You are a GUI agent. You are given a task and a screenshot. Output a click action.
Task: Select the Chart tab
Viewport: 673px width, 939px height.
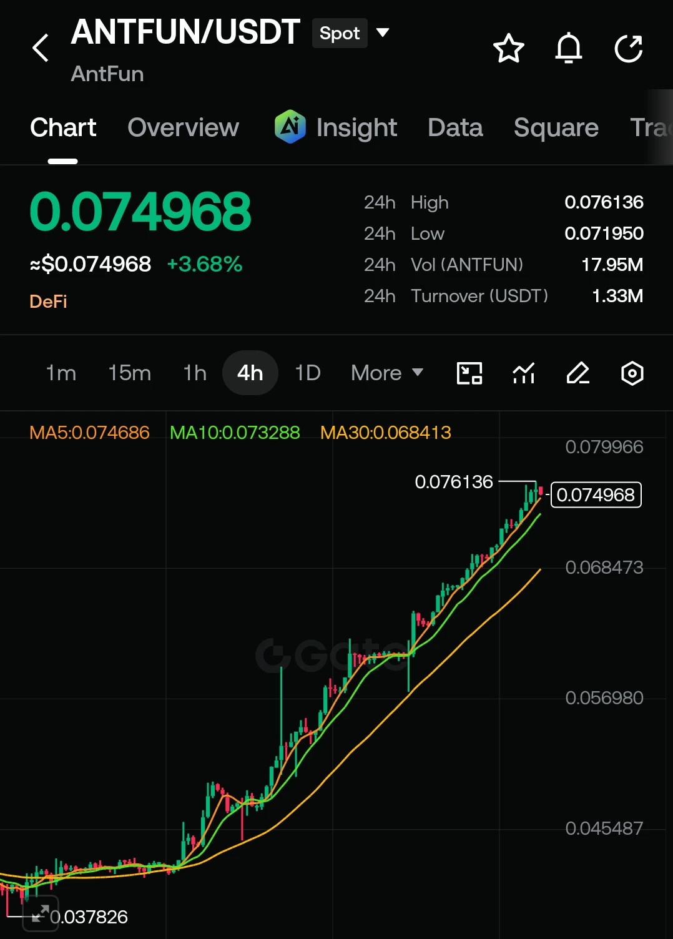point(63,127)
